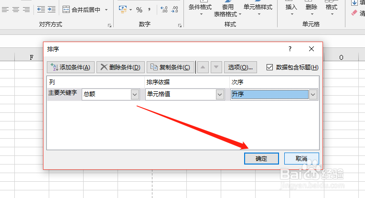This screenshot has height=198, width=365.
Task: Open the 总额 column dropdown
Action: pos(135,95)
